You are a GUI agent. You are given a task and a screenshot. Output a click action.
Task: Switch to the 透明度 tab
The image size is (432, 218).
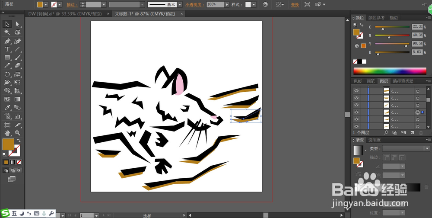click(x=375, y=140)
